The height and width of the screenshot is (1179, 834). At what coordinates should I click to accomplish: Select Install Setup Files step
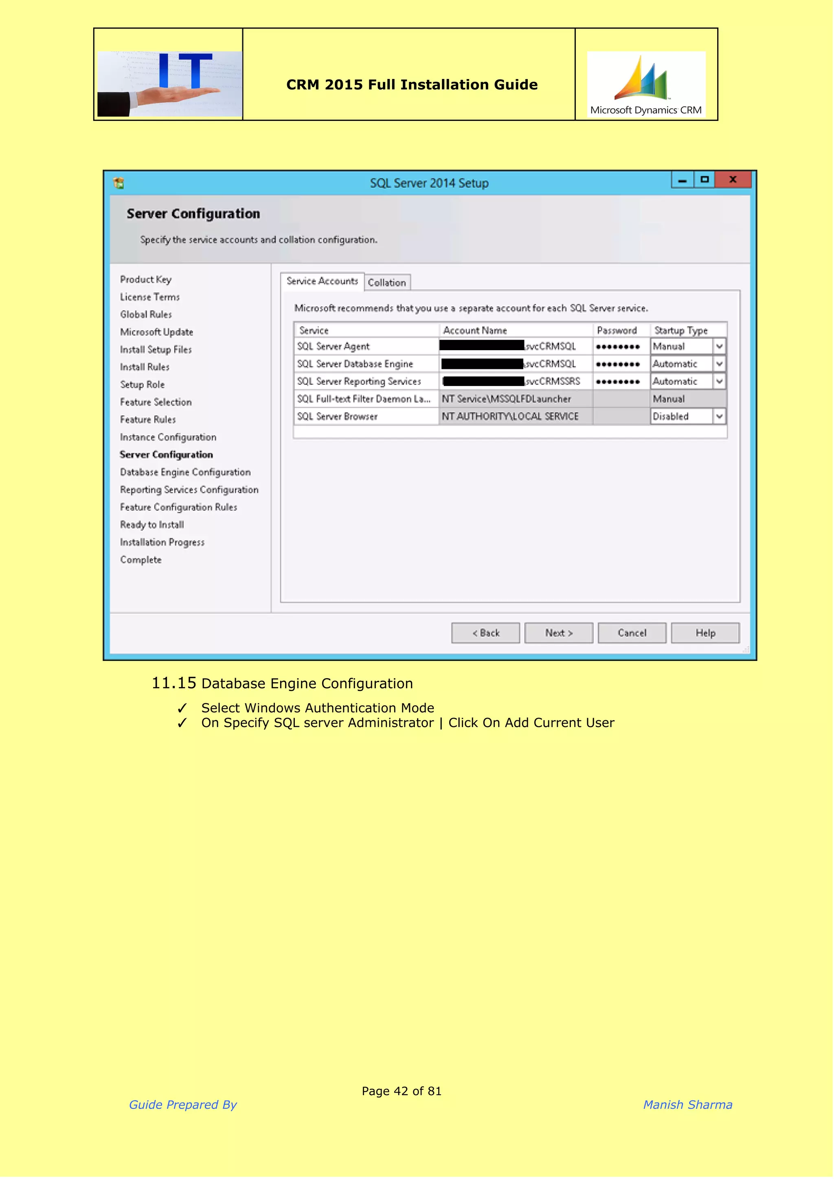pyautogui.click(x=156, y=350)
